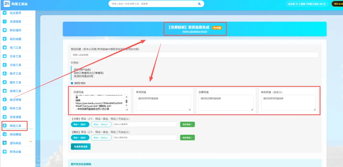Click the 职场必备 sidebar icon
This screenshot has height=167, width=343.
(4, 152)
